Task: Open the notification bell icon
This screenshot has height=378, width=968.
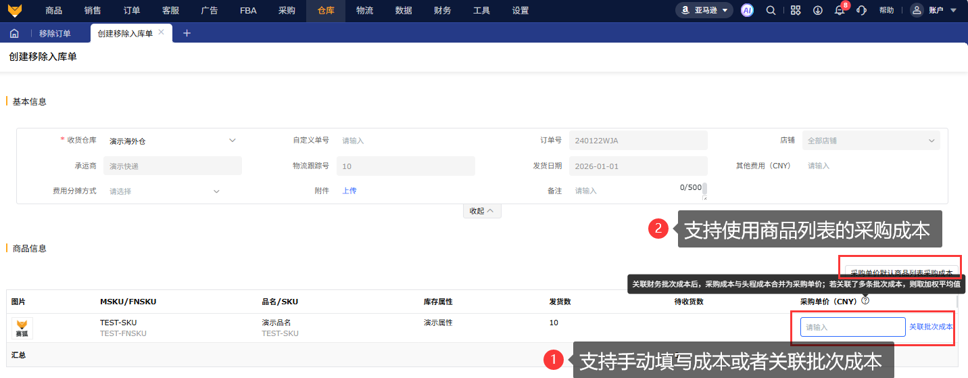Action: coord(840,11)
